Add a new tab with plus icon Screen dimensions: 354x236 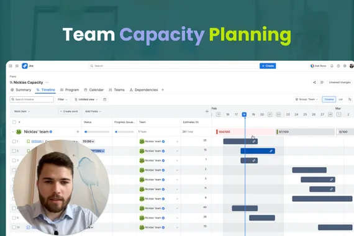point(163,90)
